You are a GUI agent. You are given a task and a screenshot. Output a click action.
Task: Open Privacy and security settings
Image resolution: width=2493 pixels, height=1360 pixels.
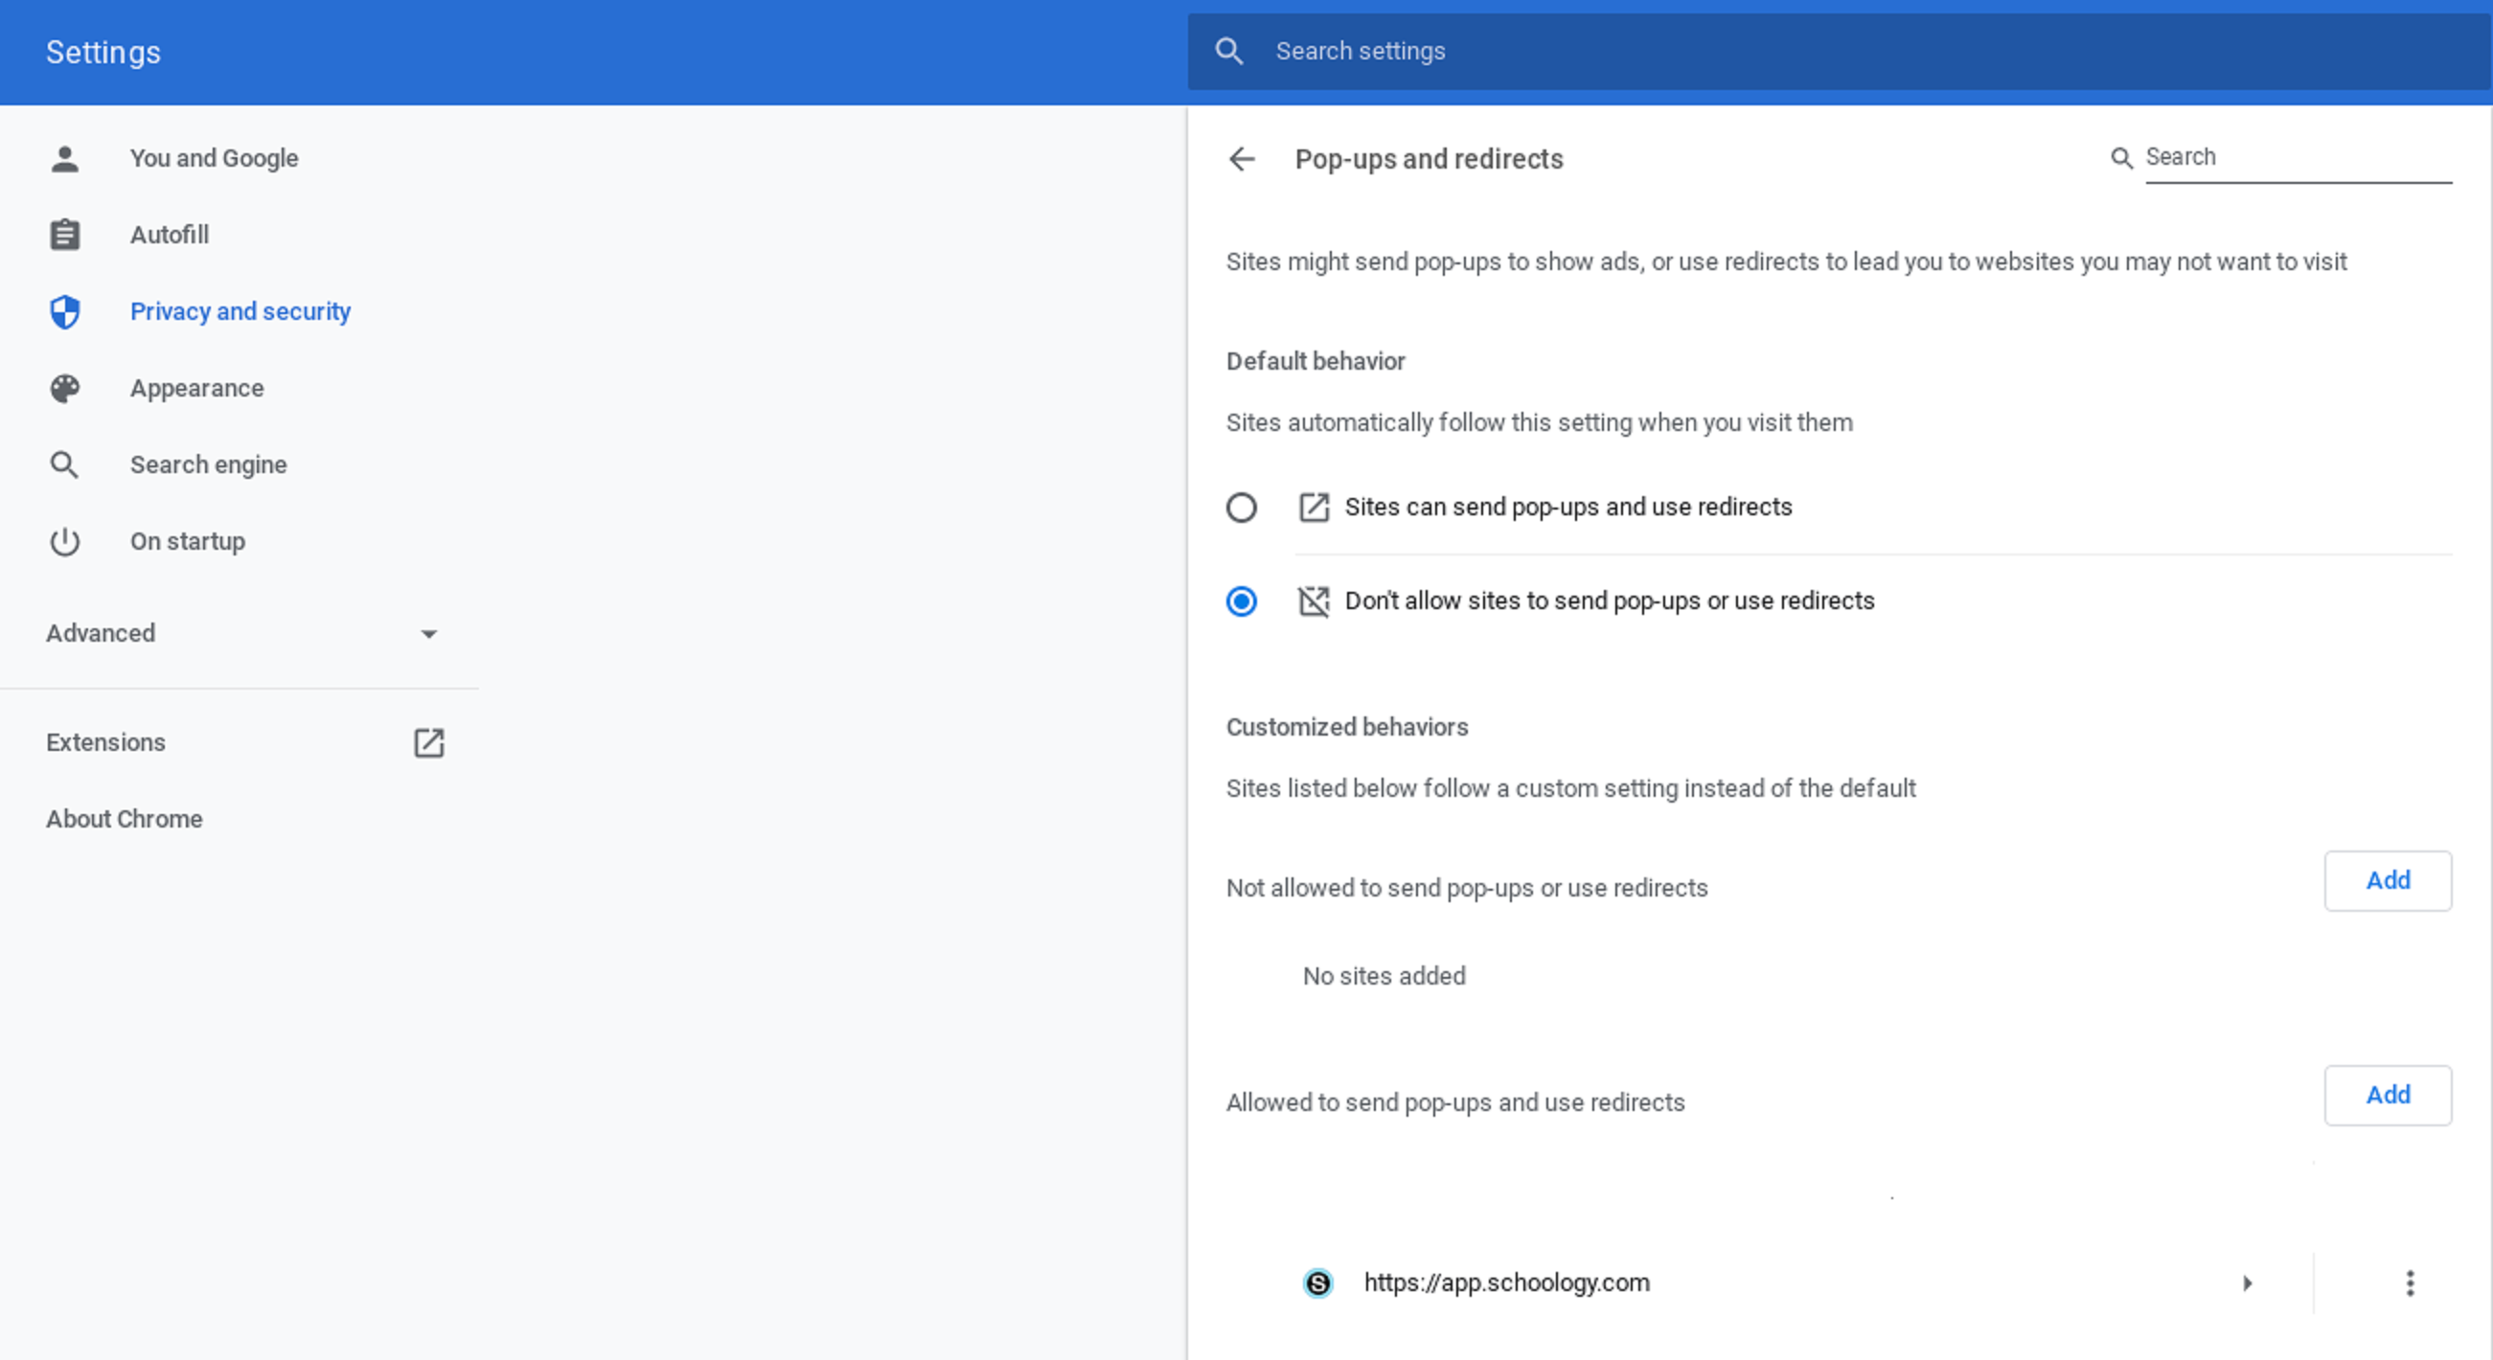click(240, 311)
